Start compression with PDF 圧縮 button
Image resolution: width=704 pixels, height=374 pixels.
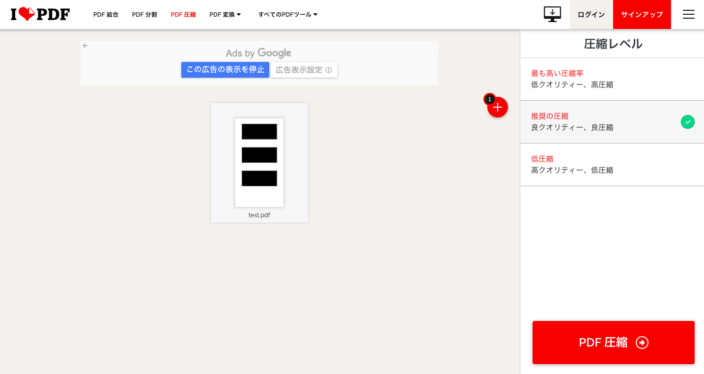point(614,343)
